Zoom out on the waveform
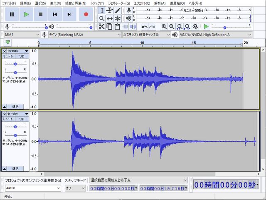This screenshot has width=266, height=200. (x=172, y=27)
